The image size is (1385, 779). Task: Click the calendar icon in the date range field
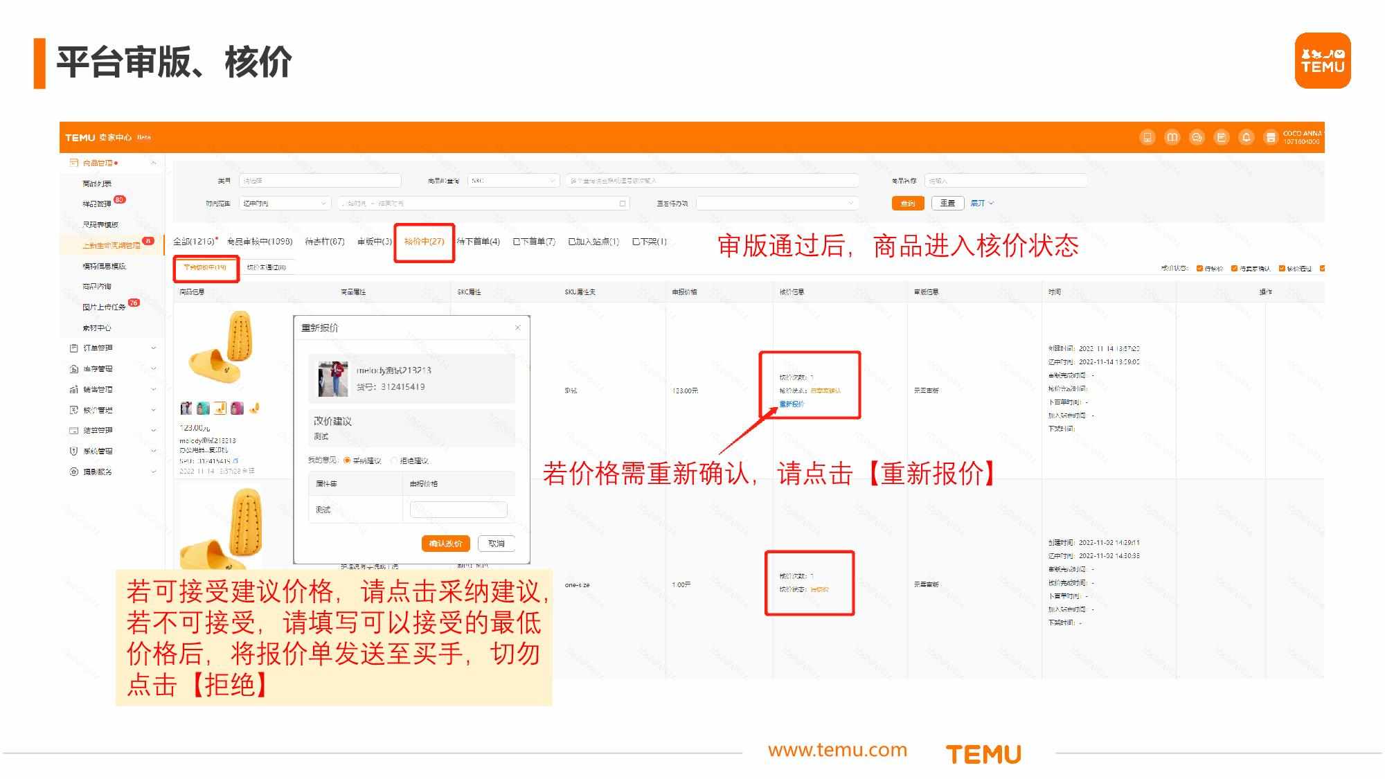[623, 203]
